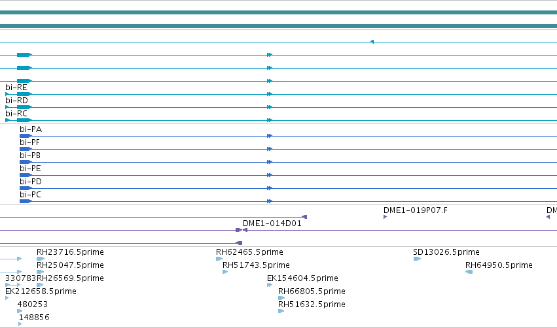Click the blue CDS box under bi-PA

point(26,136)
